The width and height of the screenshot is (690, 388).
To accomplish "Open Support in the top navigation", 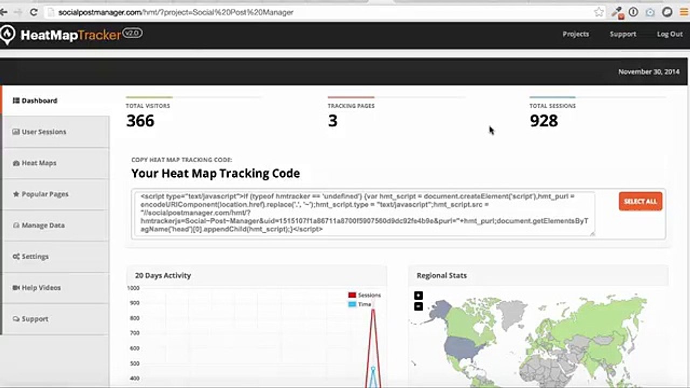I will pyautogui.click(x=623, y=34).
